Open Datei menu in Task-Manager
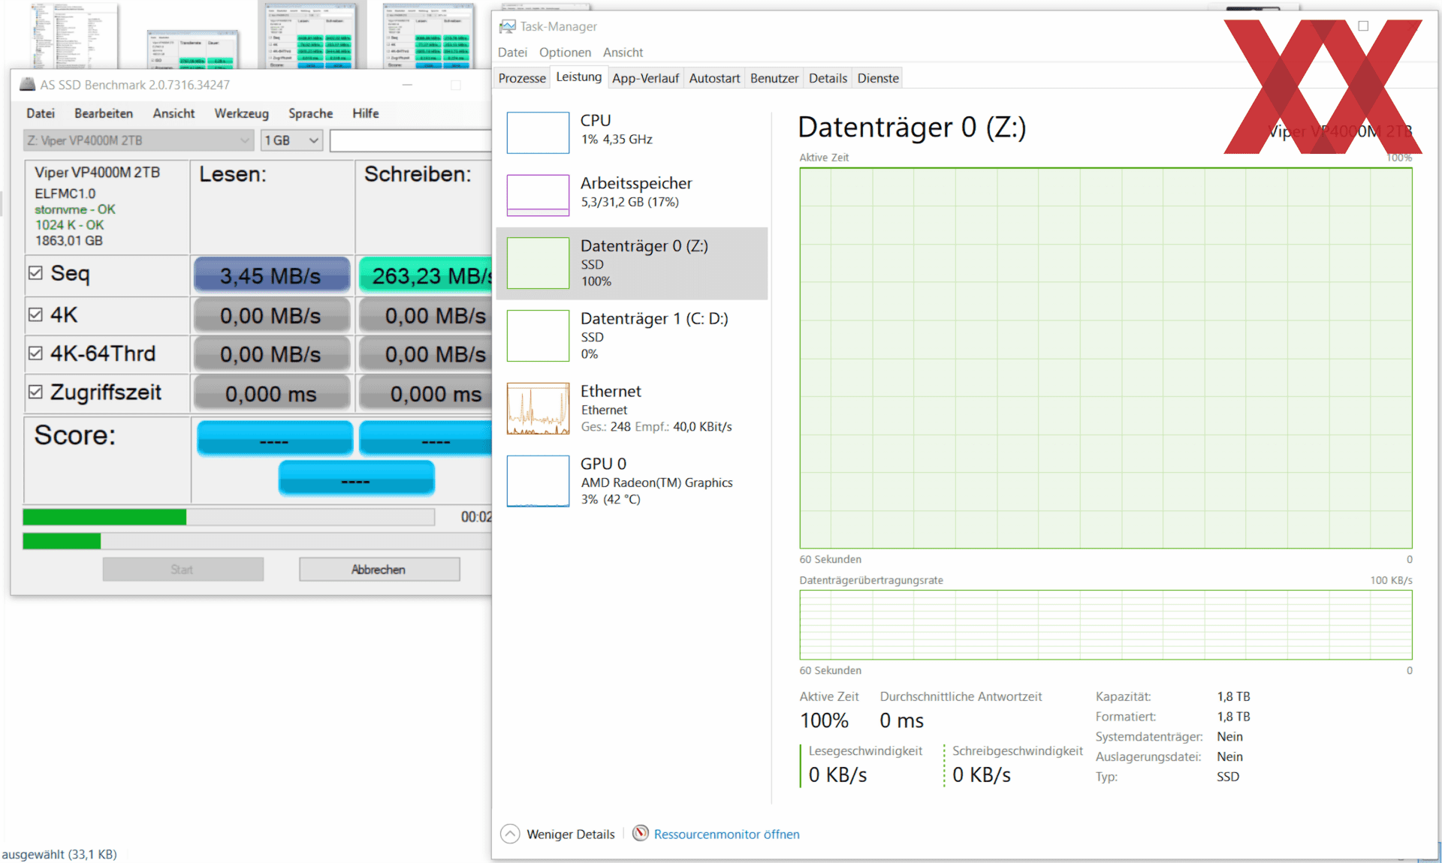Image resolution: width=1442 pixels, height=863 pixels. click(512, 53)
